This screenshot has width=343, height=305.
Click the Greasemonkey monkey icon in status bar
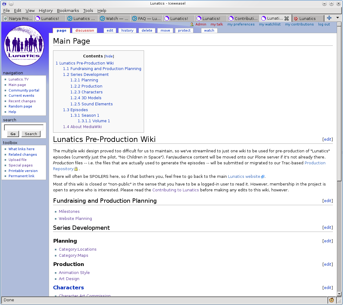(x=331, y=300)
